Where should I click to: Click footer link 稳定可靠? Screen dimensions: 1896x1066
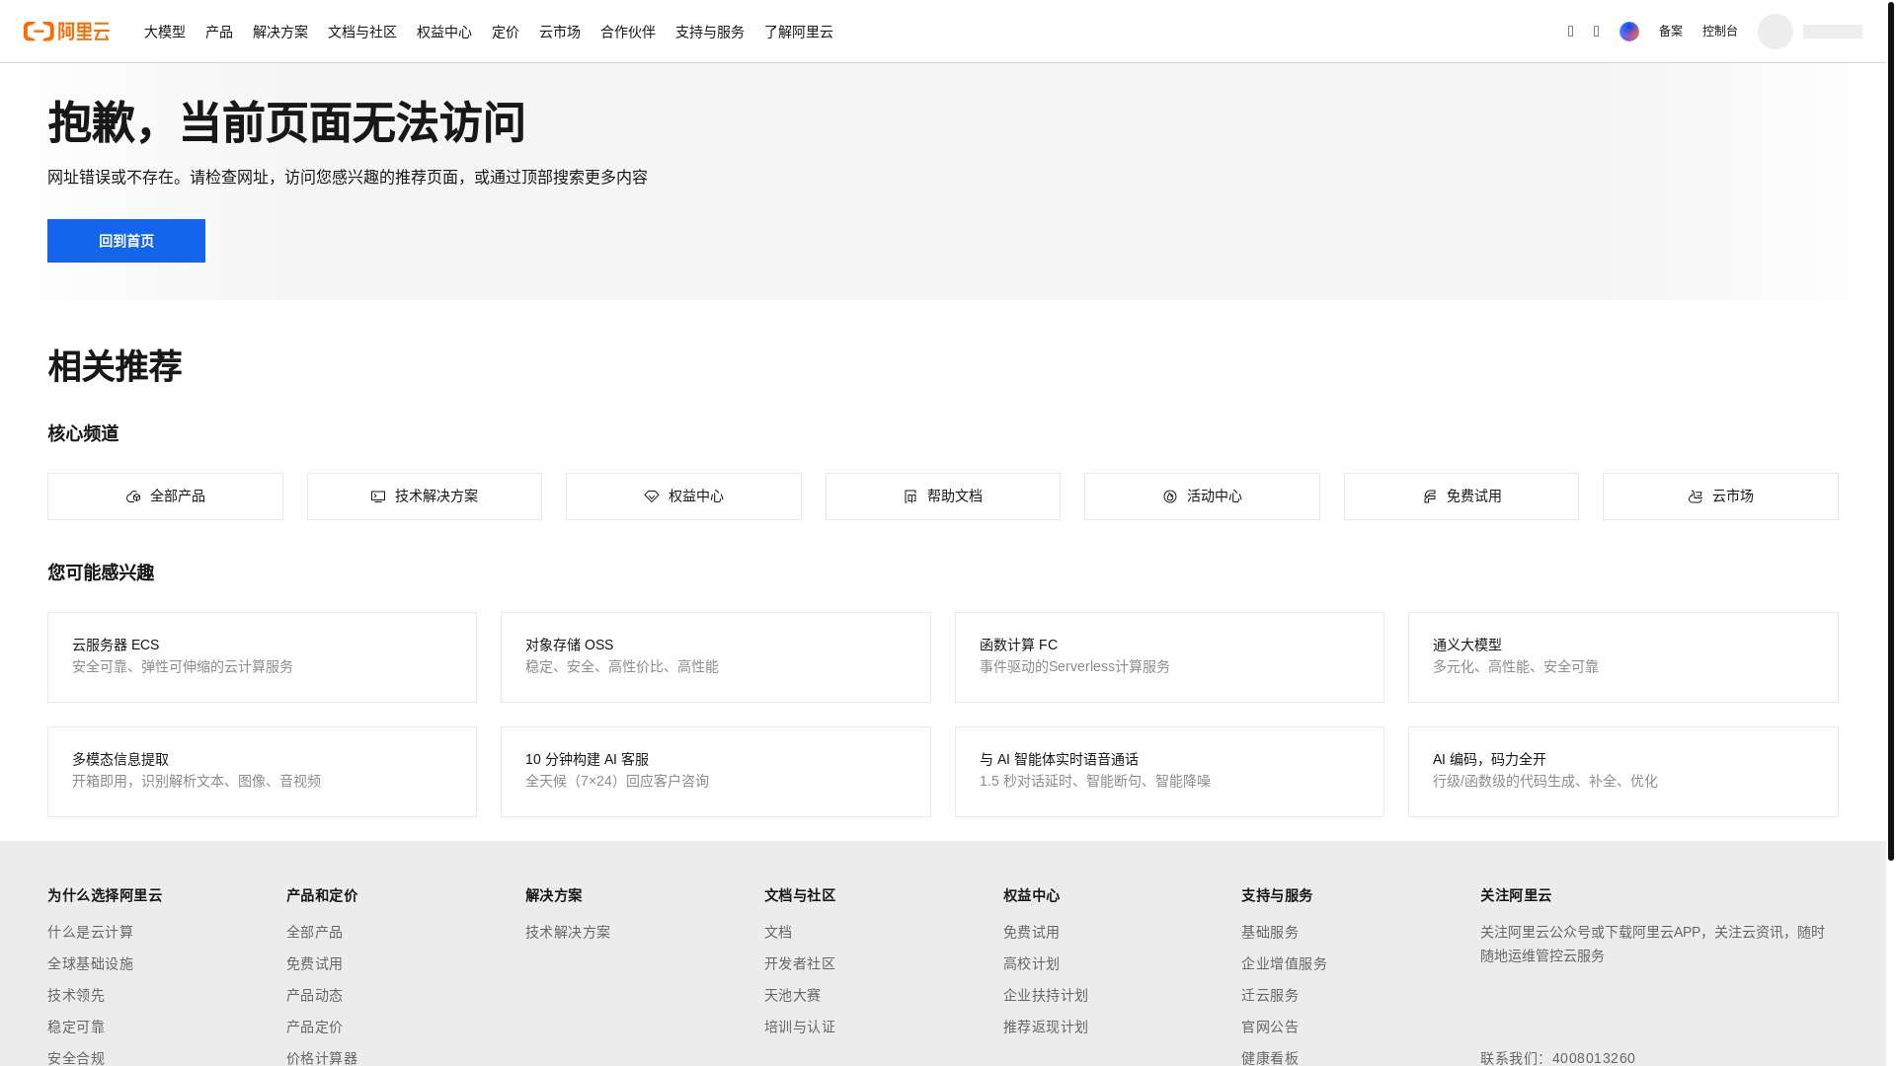(x=76, y=1027)
